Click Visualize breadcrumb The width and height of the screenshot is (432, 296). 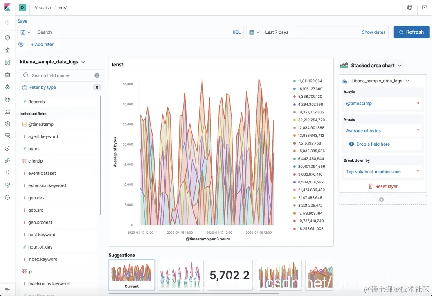point(43,7)
